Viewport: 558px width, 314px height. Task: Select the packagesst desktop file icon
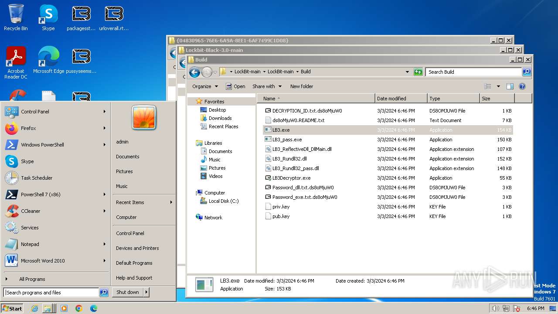(x=81, y=18)
